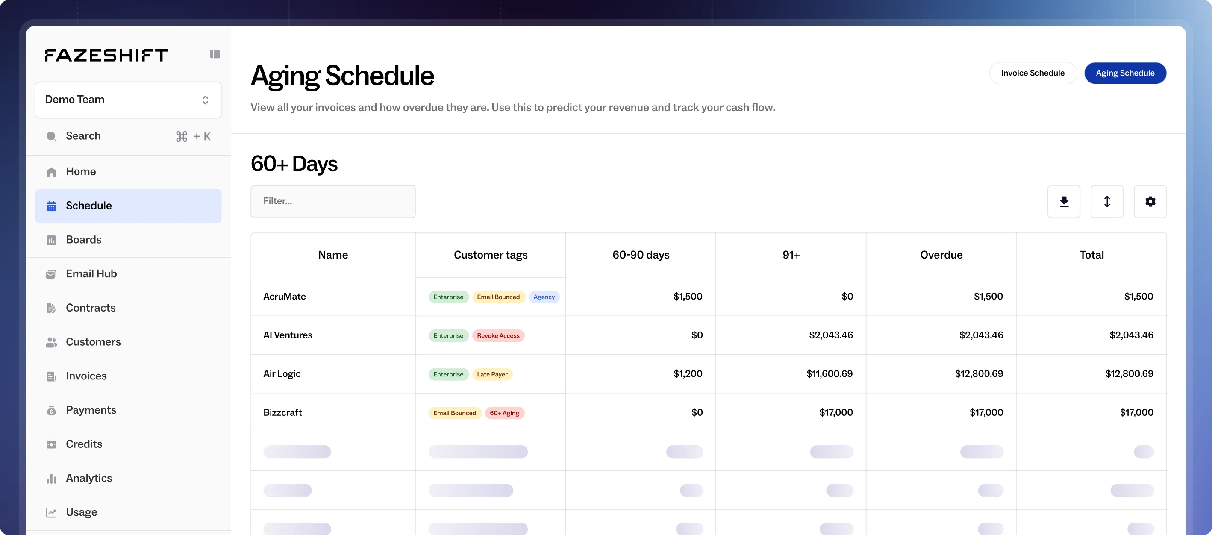The image size is (1212, 535).
Task: Click the Email Hub envelope icon
Action: (51, 274)
